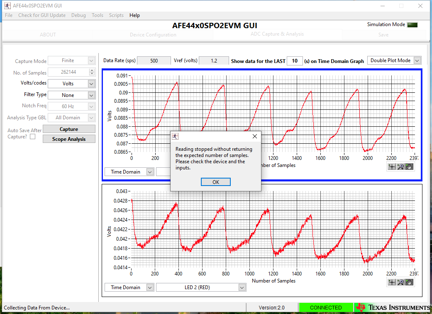Increment No. of Samples stepper arrows
Viewport: 432px width, 314px height.
(92, 70)
